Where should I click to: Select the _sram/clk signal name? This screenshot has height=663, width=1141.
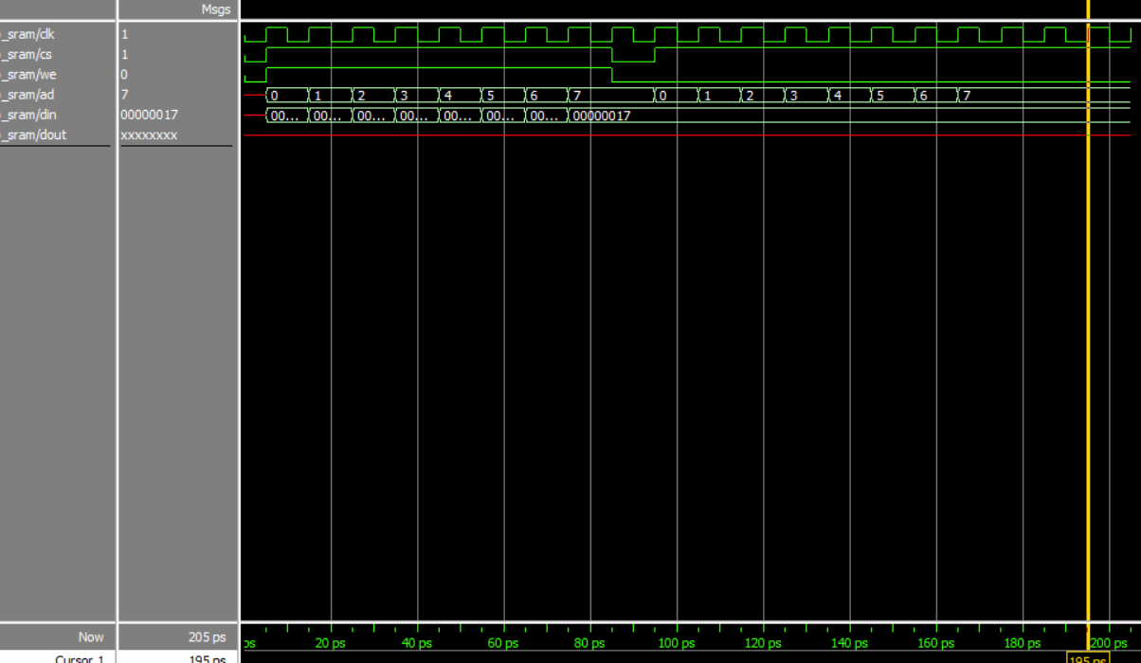27,34
